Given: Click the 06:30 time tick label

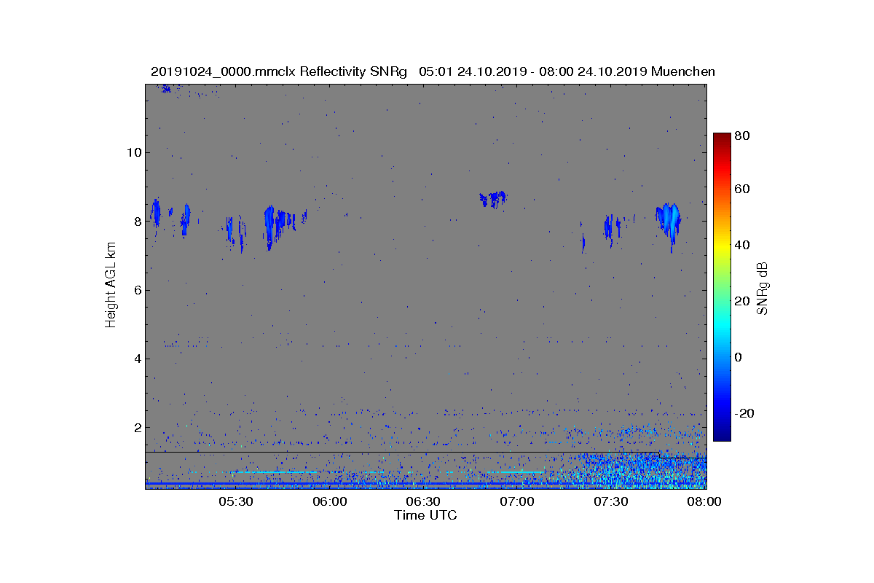Looking at the screenshot, I should pos(423,501).
